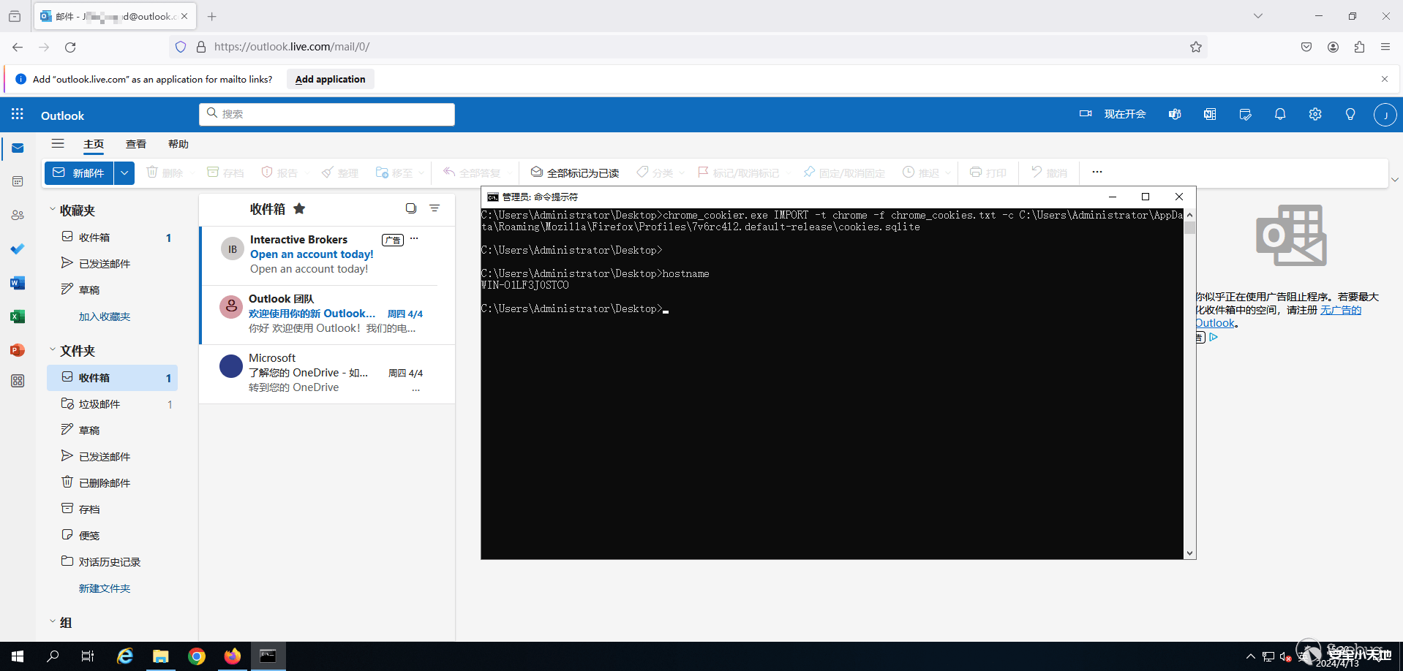Toggle inbox favorite star
This screenshot has height=671, width=1403.
(299, 208)
